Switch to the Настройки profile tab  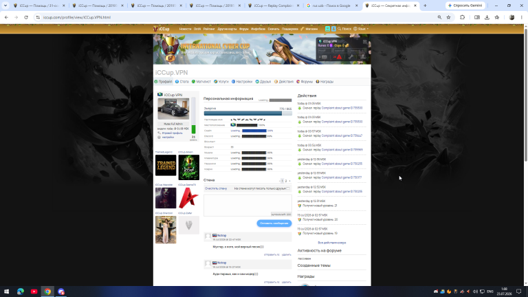click(x=242, y=82)
